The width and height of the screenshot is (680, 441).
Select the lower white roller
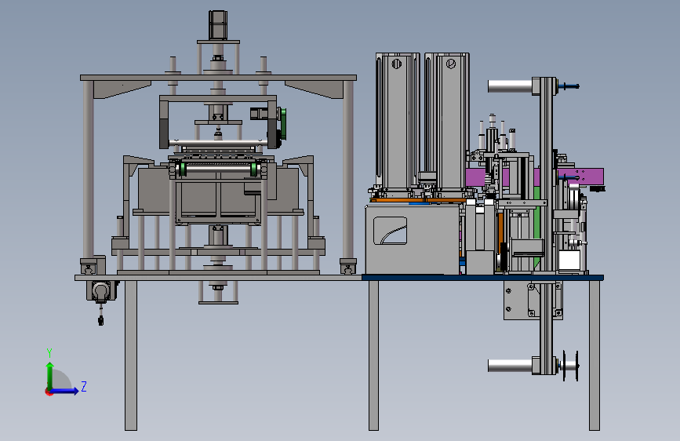(x=510, y=366)
